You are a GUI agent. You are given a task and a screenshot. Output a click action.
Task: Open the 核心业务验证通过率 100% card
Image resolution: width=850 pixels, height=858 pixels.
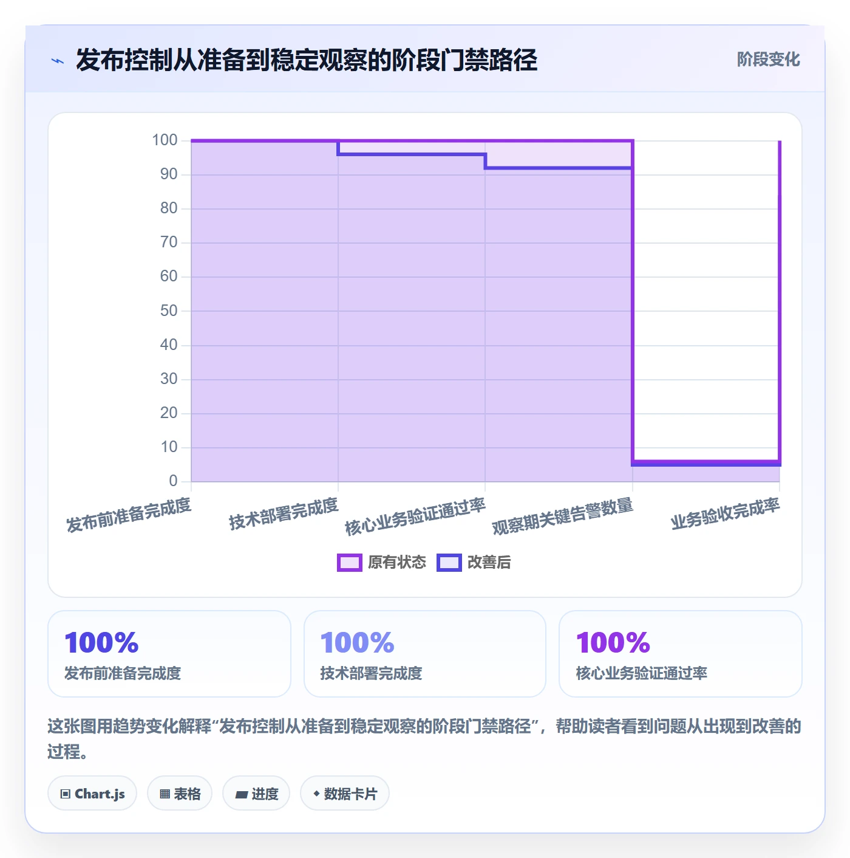681,654
